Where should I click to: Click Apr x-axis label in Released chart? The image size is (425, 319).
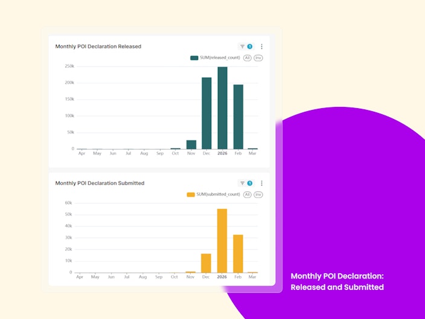pos(81,153)
